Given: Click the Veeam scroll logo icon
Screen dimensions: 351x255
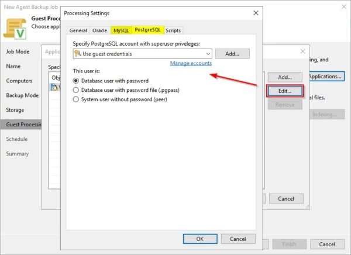Looking at the screenshot, I should coord(15,29).
